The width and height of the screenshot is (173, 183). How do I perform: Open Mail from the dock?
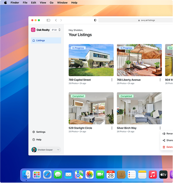click(x=68, y=175)
